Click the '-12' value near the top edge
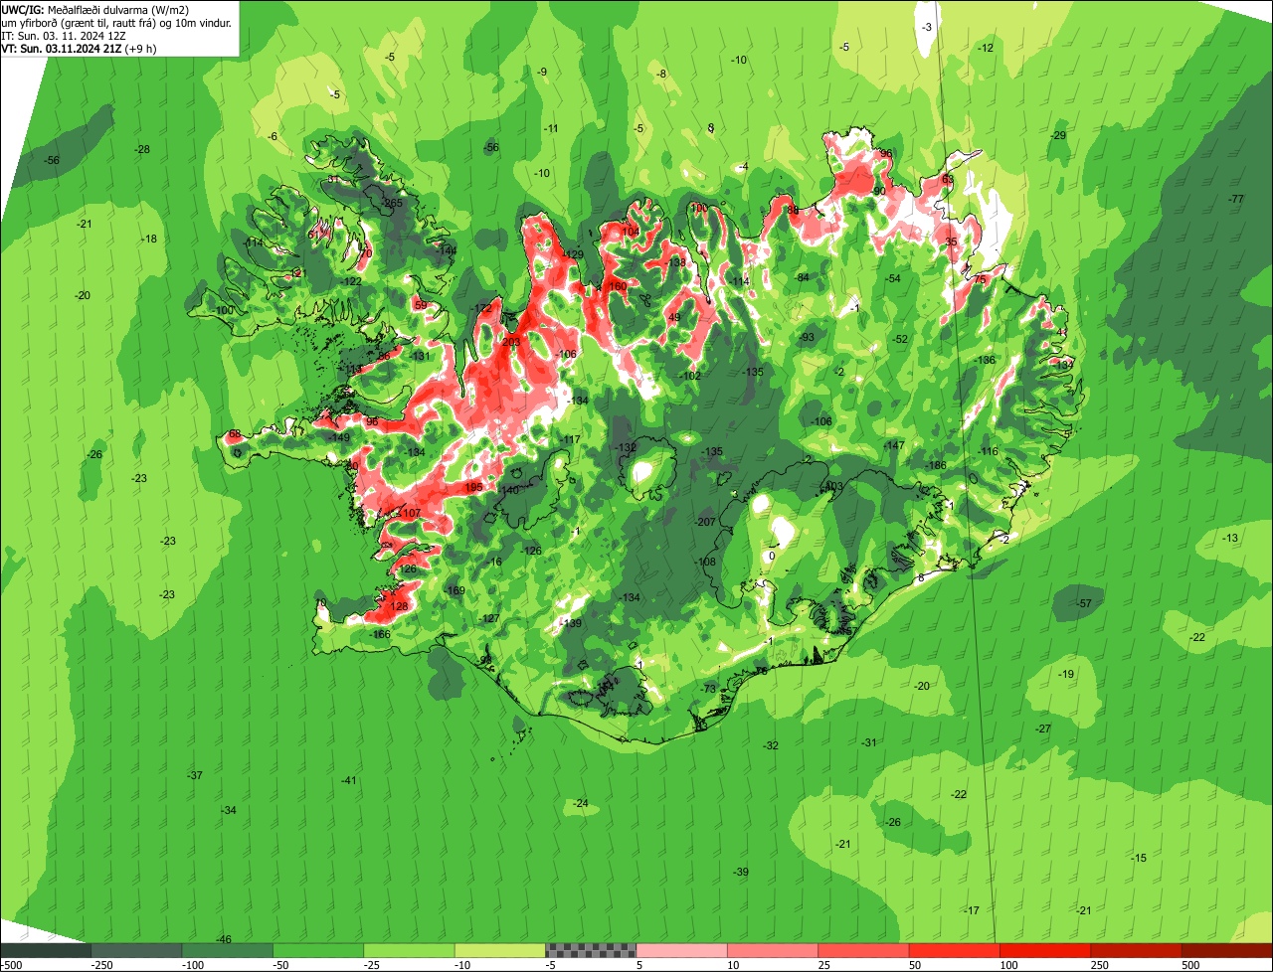 986,48
